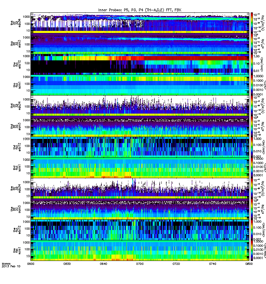Image resolution: width=266 pixels, height=284 pixels.
Task: Click the 'thd fbk edc12' panel label
Action: (17, 147)
